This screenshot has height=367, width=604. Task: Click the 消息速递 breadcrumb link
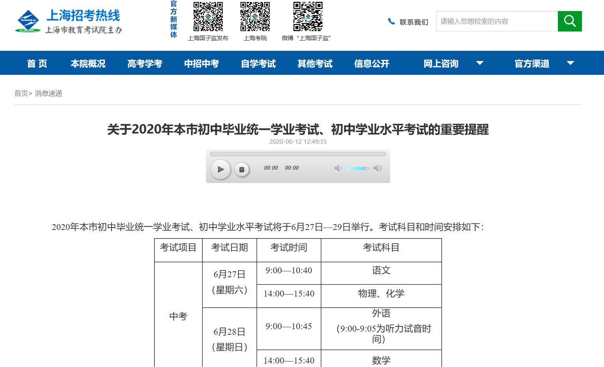tap(48, 93)
